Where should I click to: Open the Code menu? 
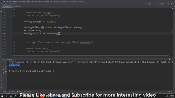pos(19,1)
